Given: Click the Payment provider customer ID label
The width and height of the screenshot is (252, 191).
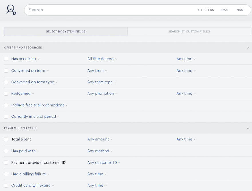Looking at the screenshot, I should (x=38, y=163).
